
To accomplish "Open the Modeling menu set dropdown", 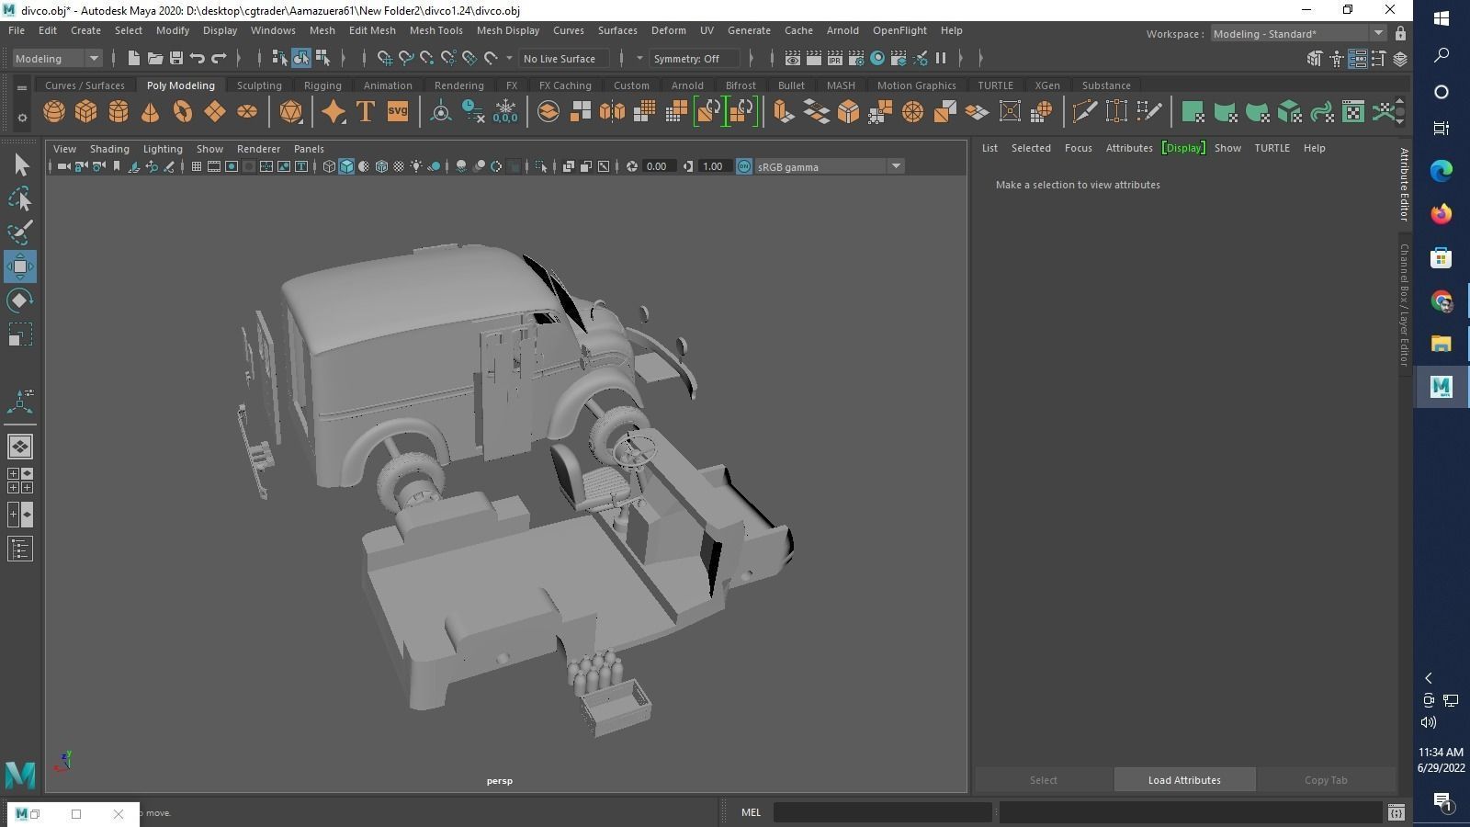I will point(57,59).
